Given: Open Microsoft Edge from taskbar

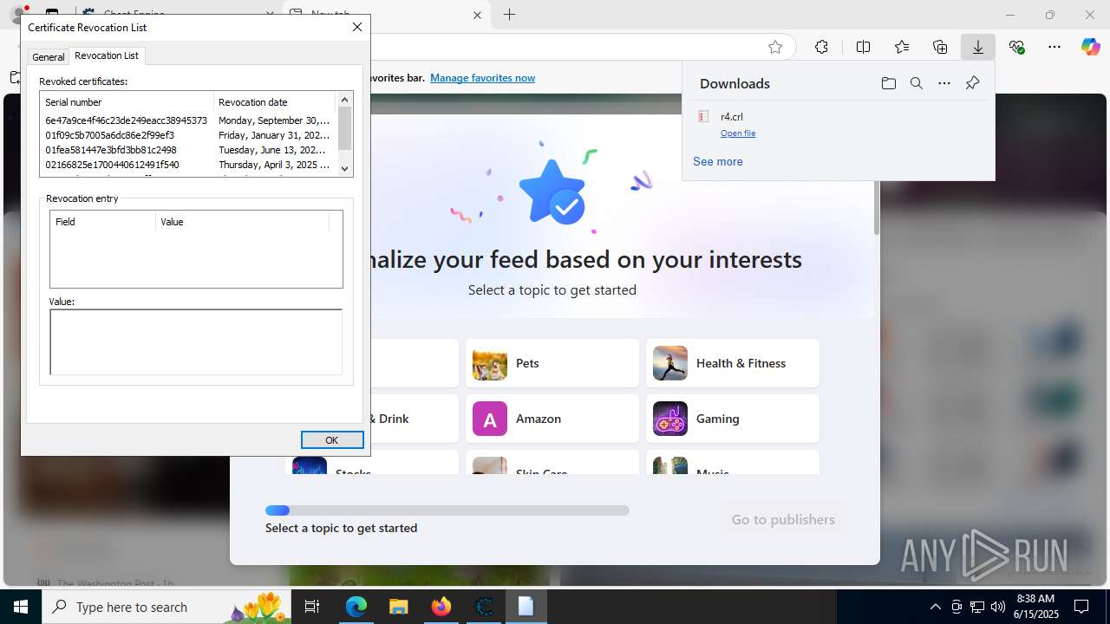Looking at the screenshot, I should pos(356,607).
